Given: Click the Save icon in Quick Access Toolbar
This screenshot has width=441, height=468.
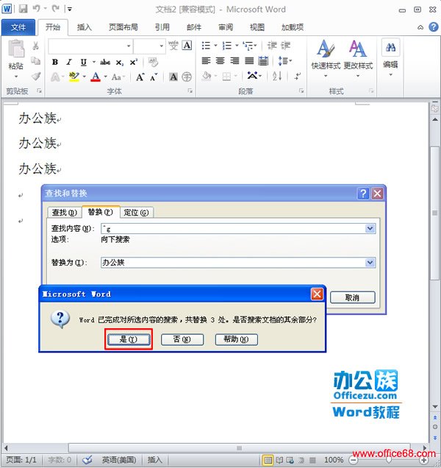Looking at the screenshot, I should [x=23, y=9].
